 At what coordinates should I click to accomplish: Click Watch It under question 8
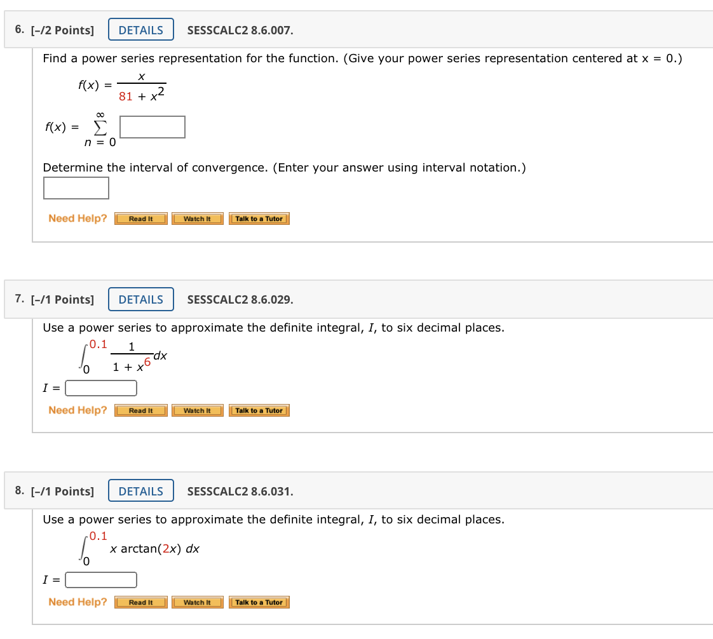[x=198, y=602]
